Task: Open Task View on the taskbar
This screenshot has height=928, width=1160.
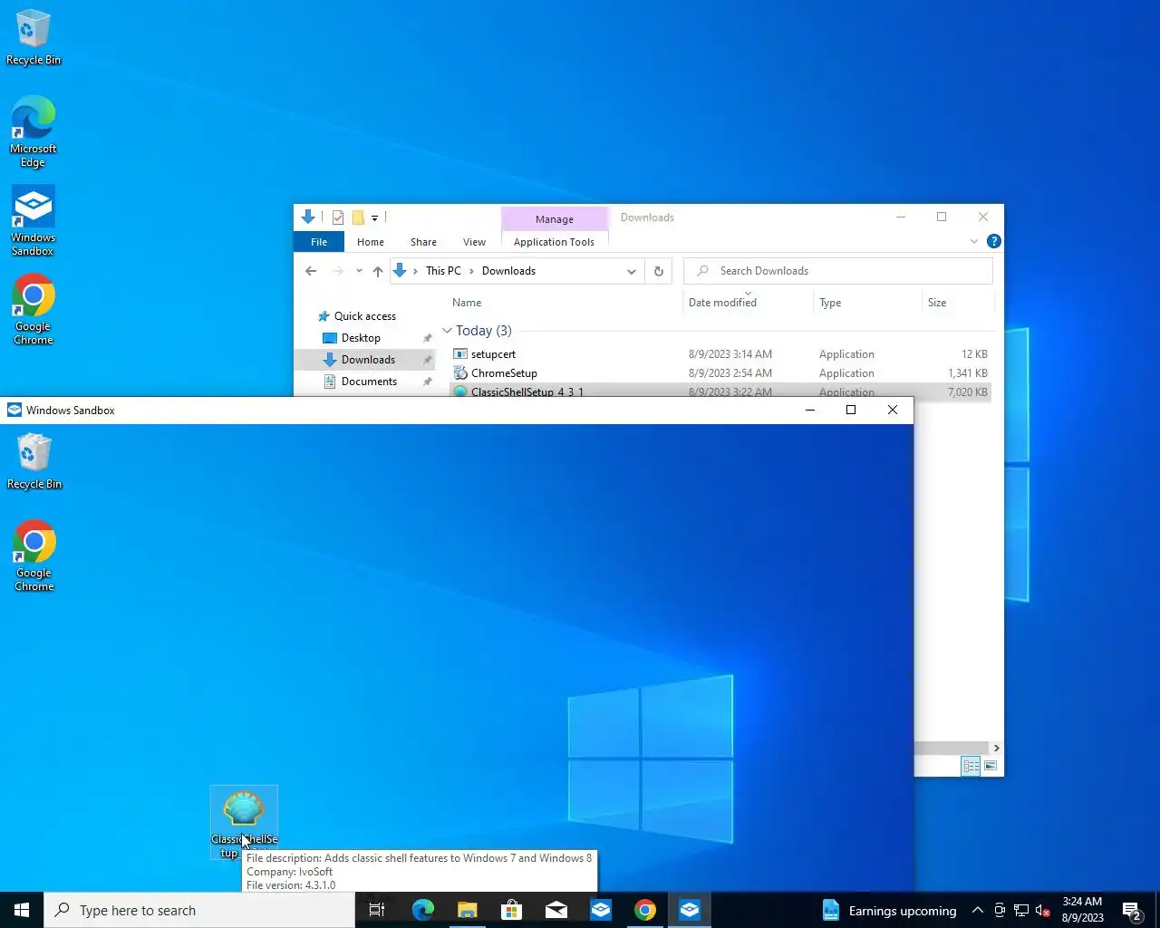Action: 377,910
